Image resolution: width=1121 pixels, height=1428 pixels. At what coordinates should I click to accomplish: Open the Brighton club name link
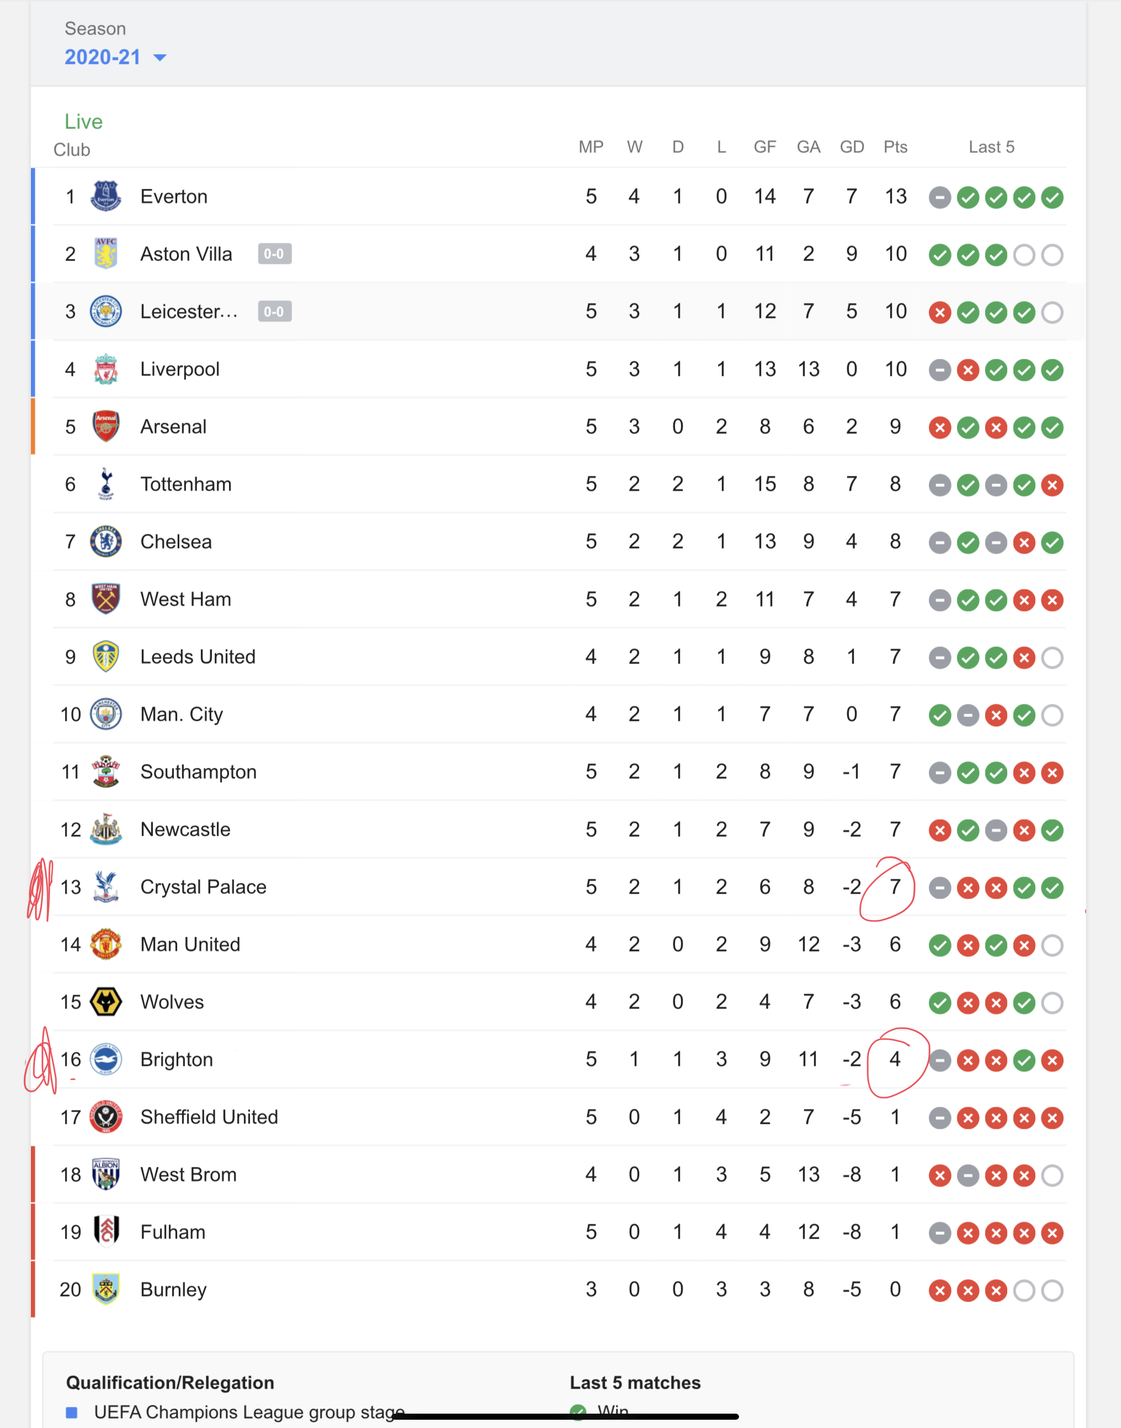177,1059
